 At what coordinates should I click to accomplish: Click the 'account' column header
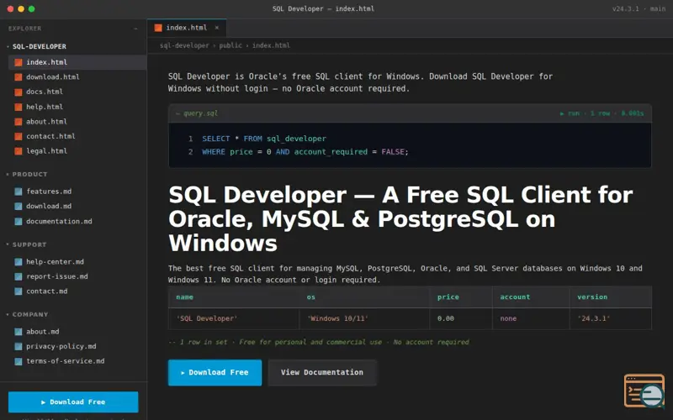531,297
